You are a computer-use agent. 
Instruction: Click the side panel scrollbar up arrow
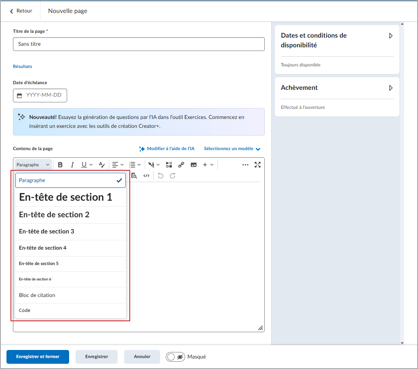(402, 24)
